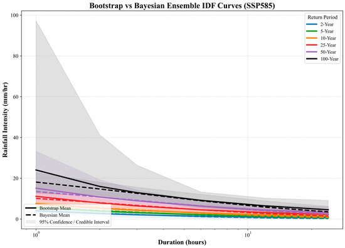
Task: Click the Bayesian Mean dashed line sample
Action: (x=31, y=215)
